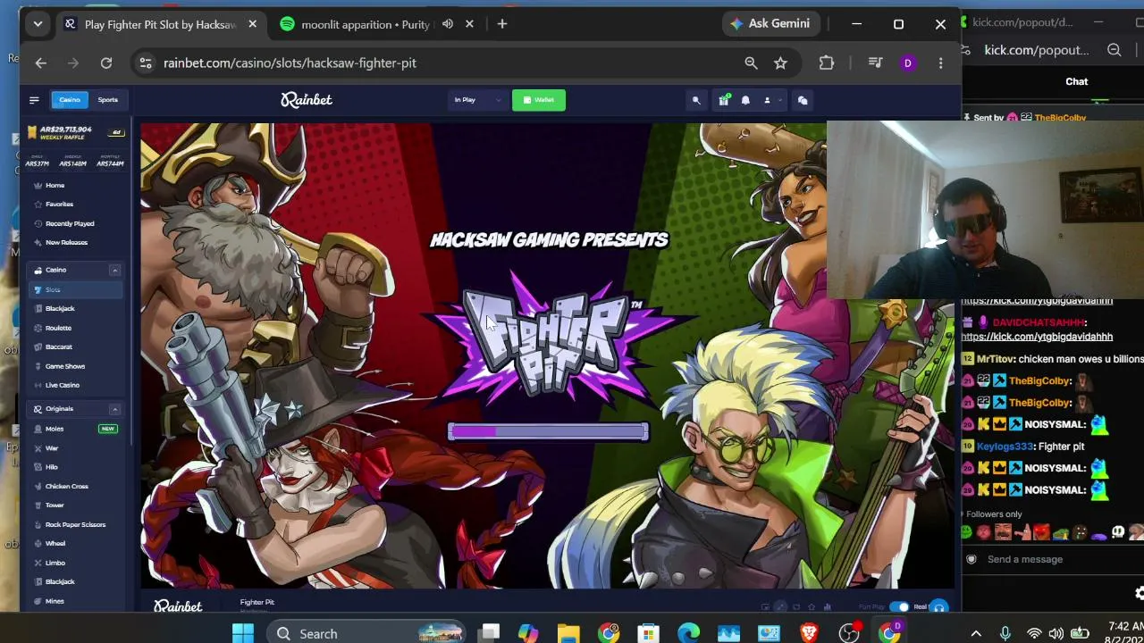Switch to the Sports tab
1144x643 pixels.
tap(108, 100)
